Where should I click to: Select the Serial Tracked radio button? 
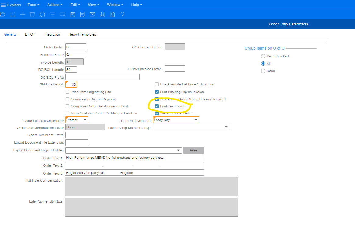pyautogui.click(x=263, y=56)
